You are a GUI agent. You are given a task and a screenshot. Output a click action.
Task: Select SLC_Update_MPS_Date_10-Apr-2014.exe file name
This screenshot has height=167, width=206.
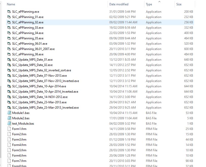click(39, 86)
